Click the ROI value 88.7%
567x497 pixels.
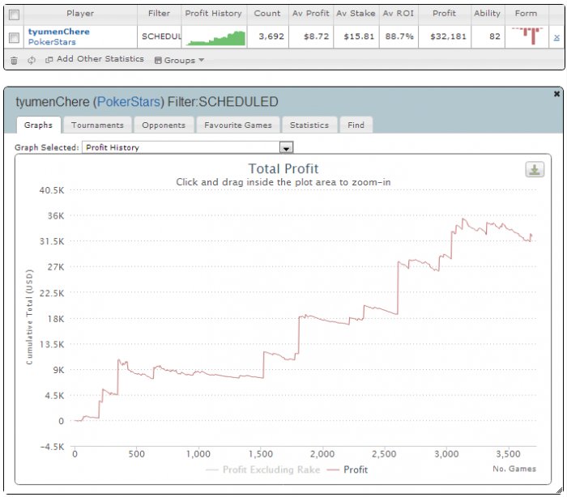399,36
